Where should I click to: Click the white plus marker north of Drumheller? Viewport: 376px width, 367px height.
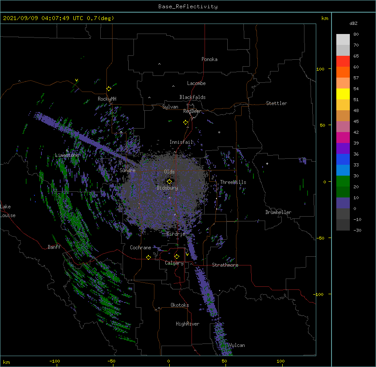point(267,163)
